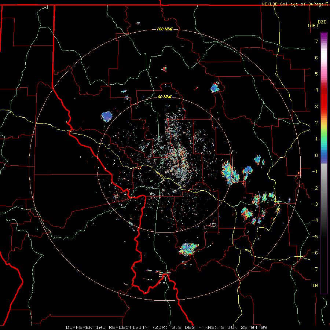Click the 50 NMI range ring label
The height and width of the screenshot is (330, 330).
pyautogui.click(x=165, y=97)
